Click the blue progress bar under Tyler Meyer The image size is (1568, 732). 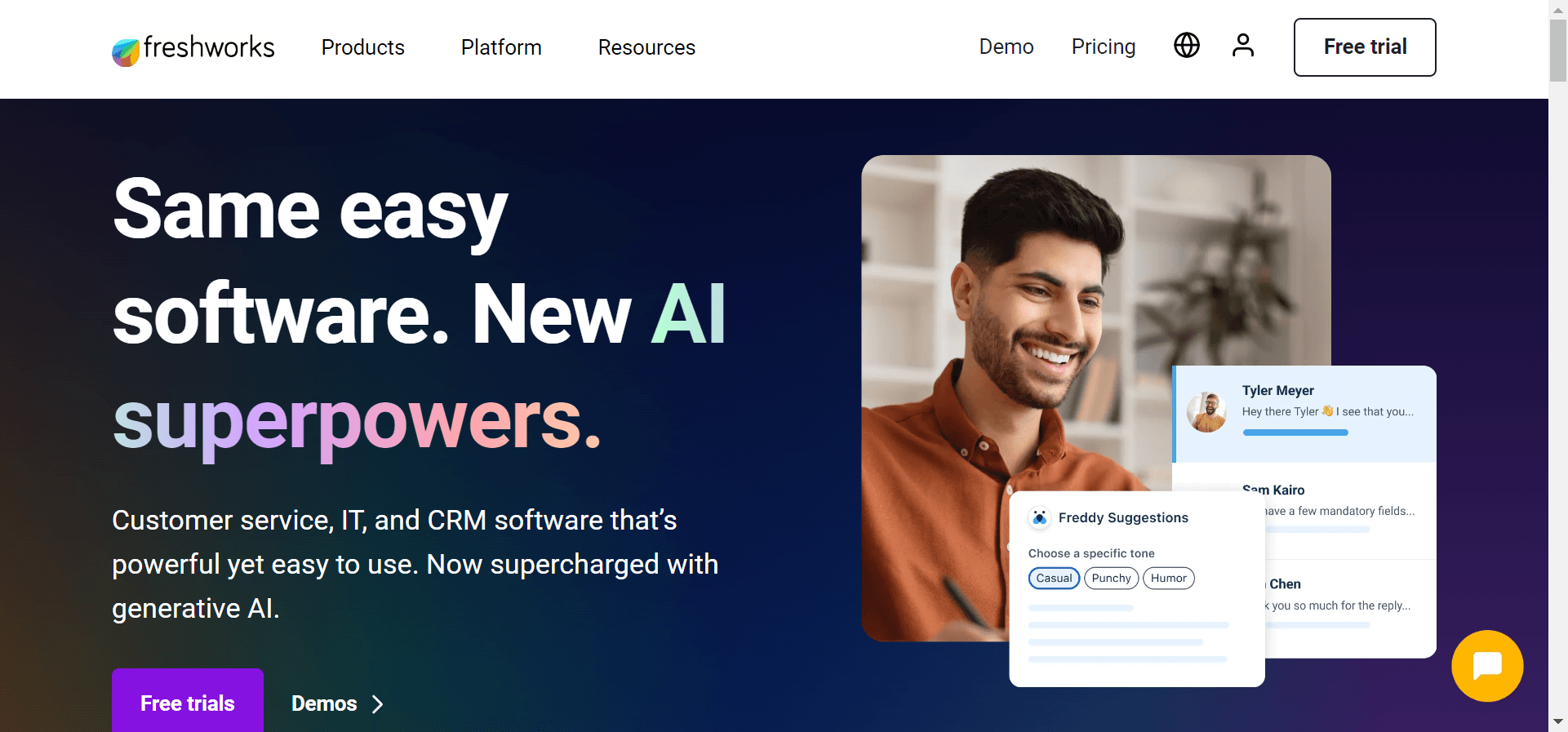click(1295, 433)
